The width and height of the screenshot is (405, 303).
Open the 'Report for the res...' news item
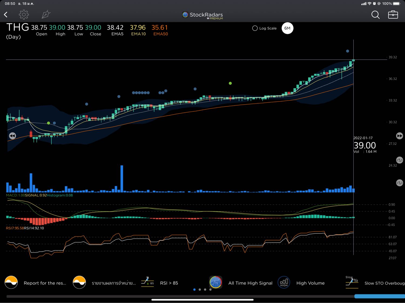click(45, 283)
